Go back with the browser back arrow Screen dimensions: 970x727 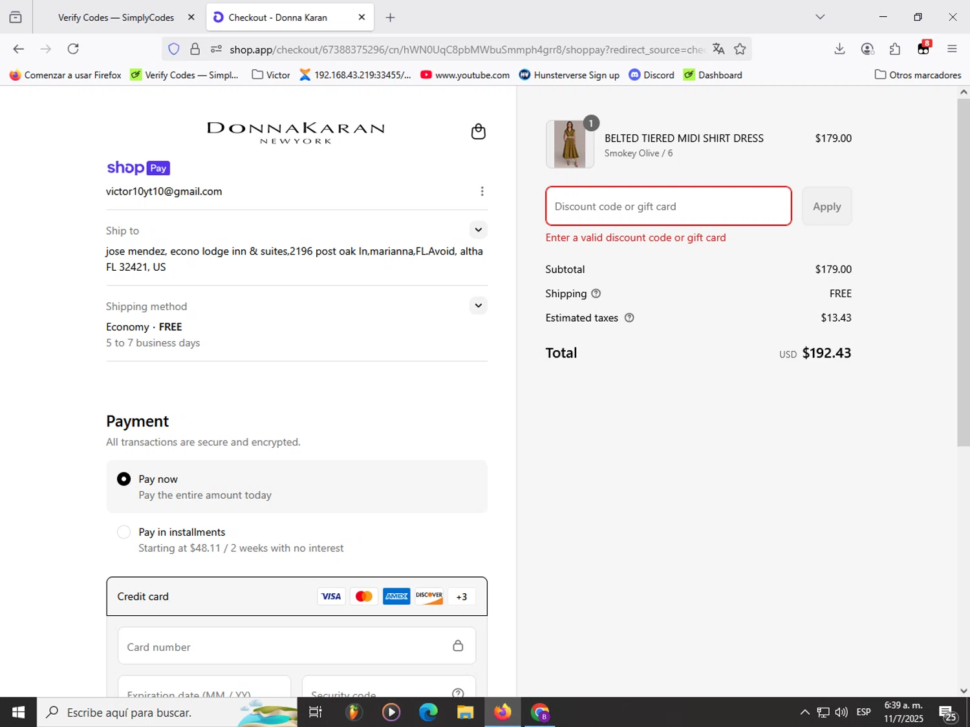[x=18, y=49]
